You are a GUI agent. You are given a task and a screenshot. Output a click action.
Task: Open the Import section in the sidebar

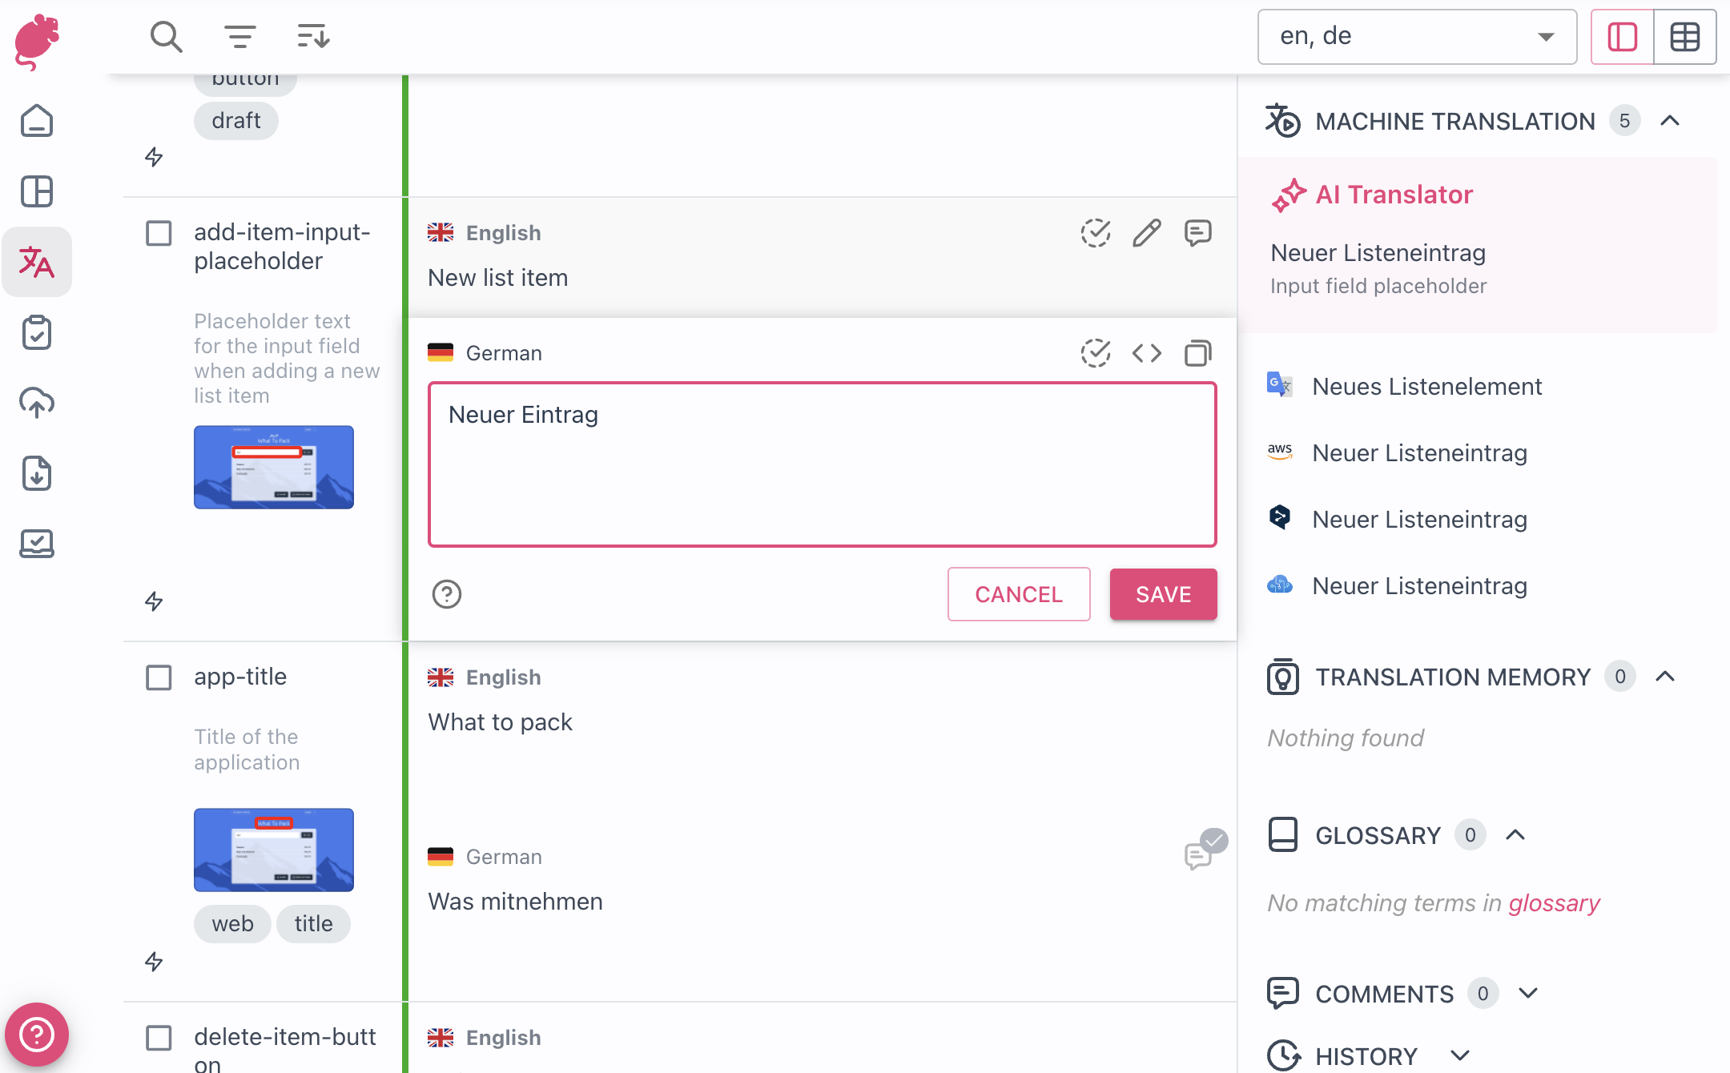37,403
